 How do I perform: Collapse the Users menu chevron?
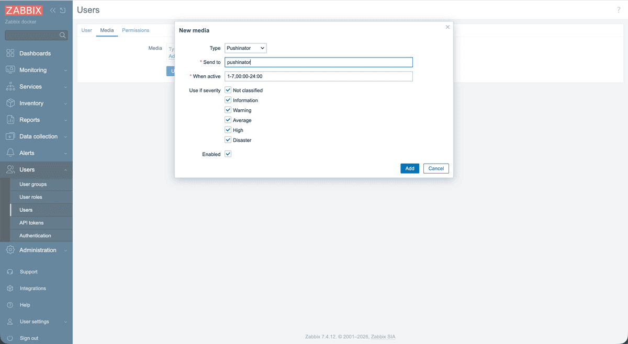point(65,170)
